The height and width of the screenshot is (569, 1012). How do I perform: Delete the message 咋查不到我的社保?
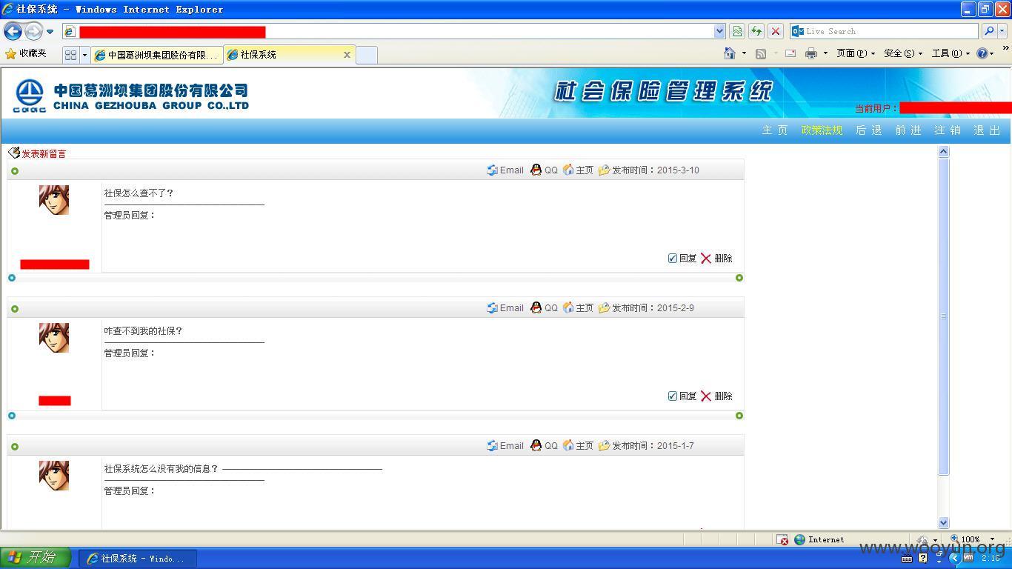tap(716, 396)
